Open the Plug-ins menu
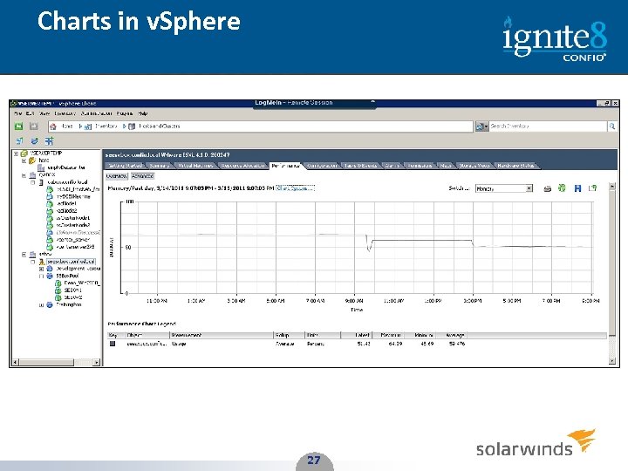 click(125, 113)
